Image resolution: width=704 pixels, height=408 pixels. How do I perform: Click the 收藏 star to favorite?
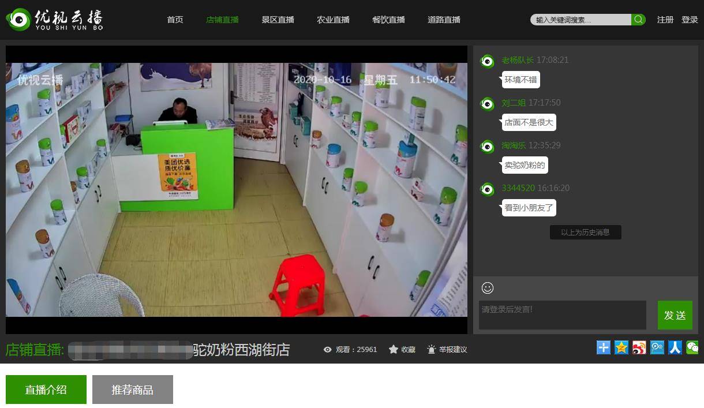402,349
